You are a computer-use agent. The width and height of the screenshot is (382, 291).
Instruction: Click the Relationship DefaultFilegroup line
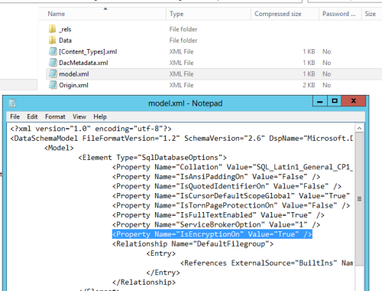193,244
